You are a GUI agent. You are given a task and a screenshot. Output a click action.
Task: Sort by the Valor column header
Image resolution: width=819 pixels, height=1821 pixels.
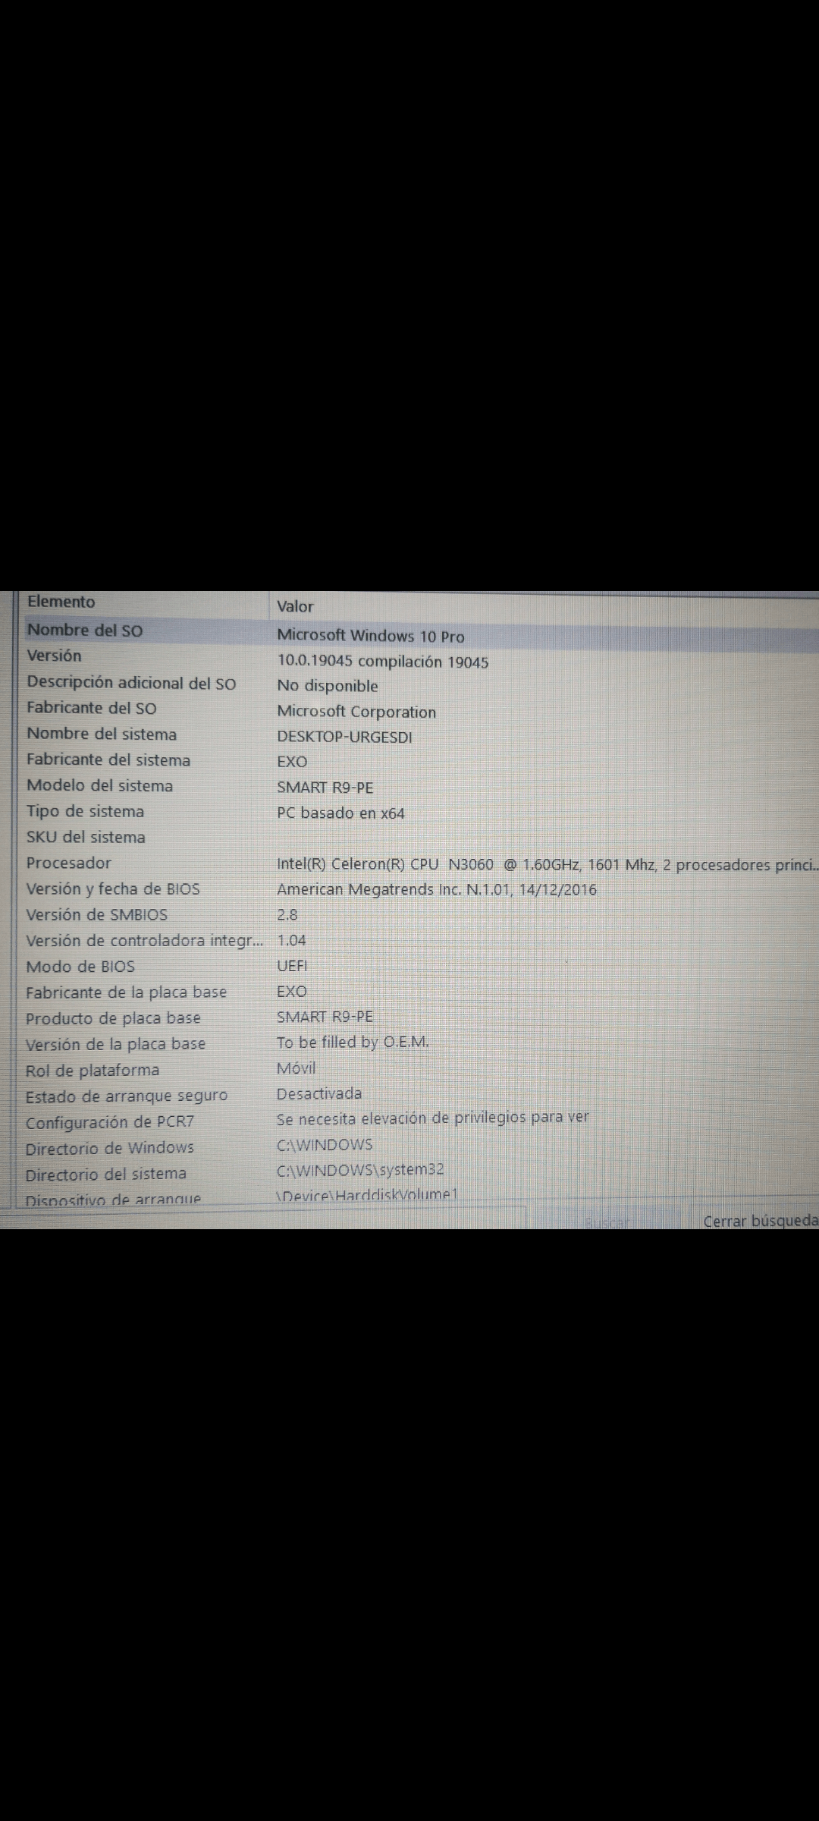point(295,606)
